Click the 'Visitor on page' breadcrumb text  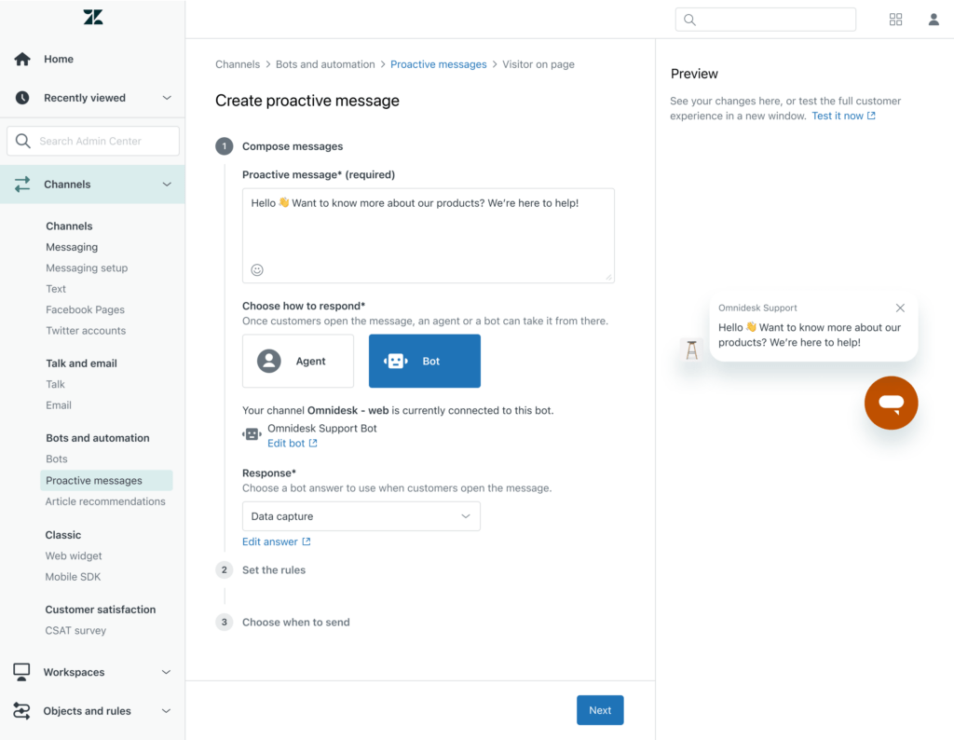click(x=538, y=64)
